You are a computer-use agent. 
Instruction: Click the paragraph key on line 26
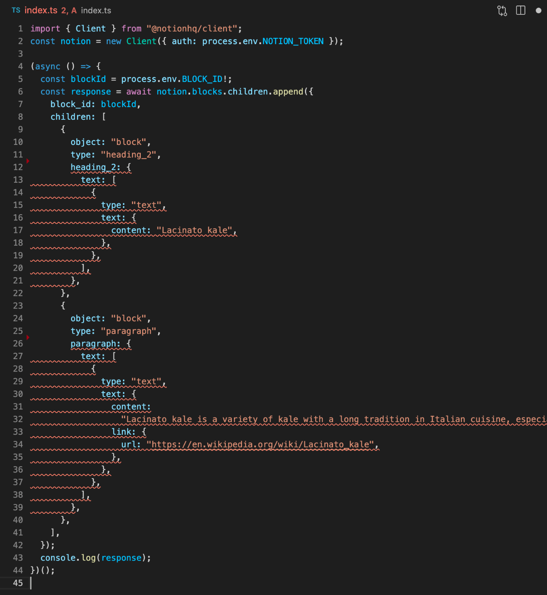[x=93, y=344]
